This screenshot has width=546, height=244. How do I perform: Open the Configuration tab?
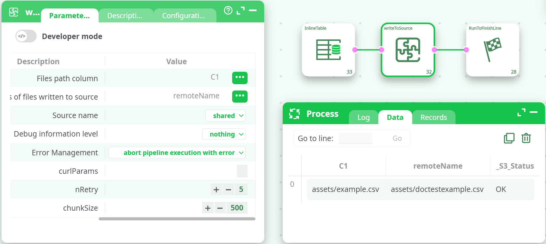(184, 16)
